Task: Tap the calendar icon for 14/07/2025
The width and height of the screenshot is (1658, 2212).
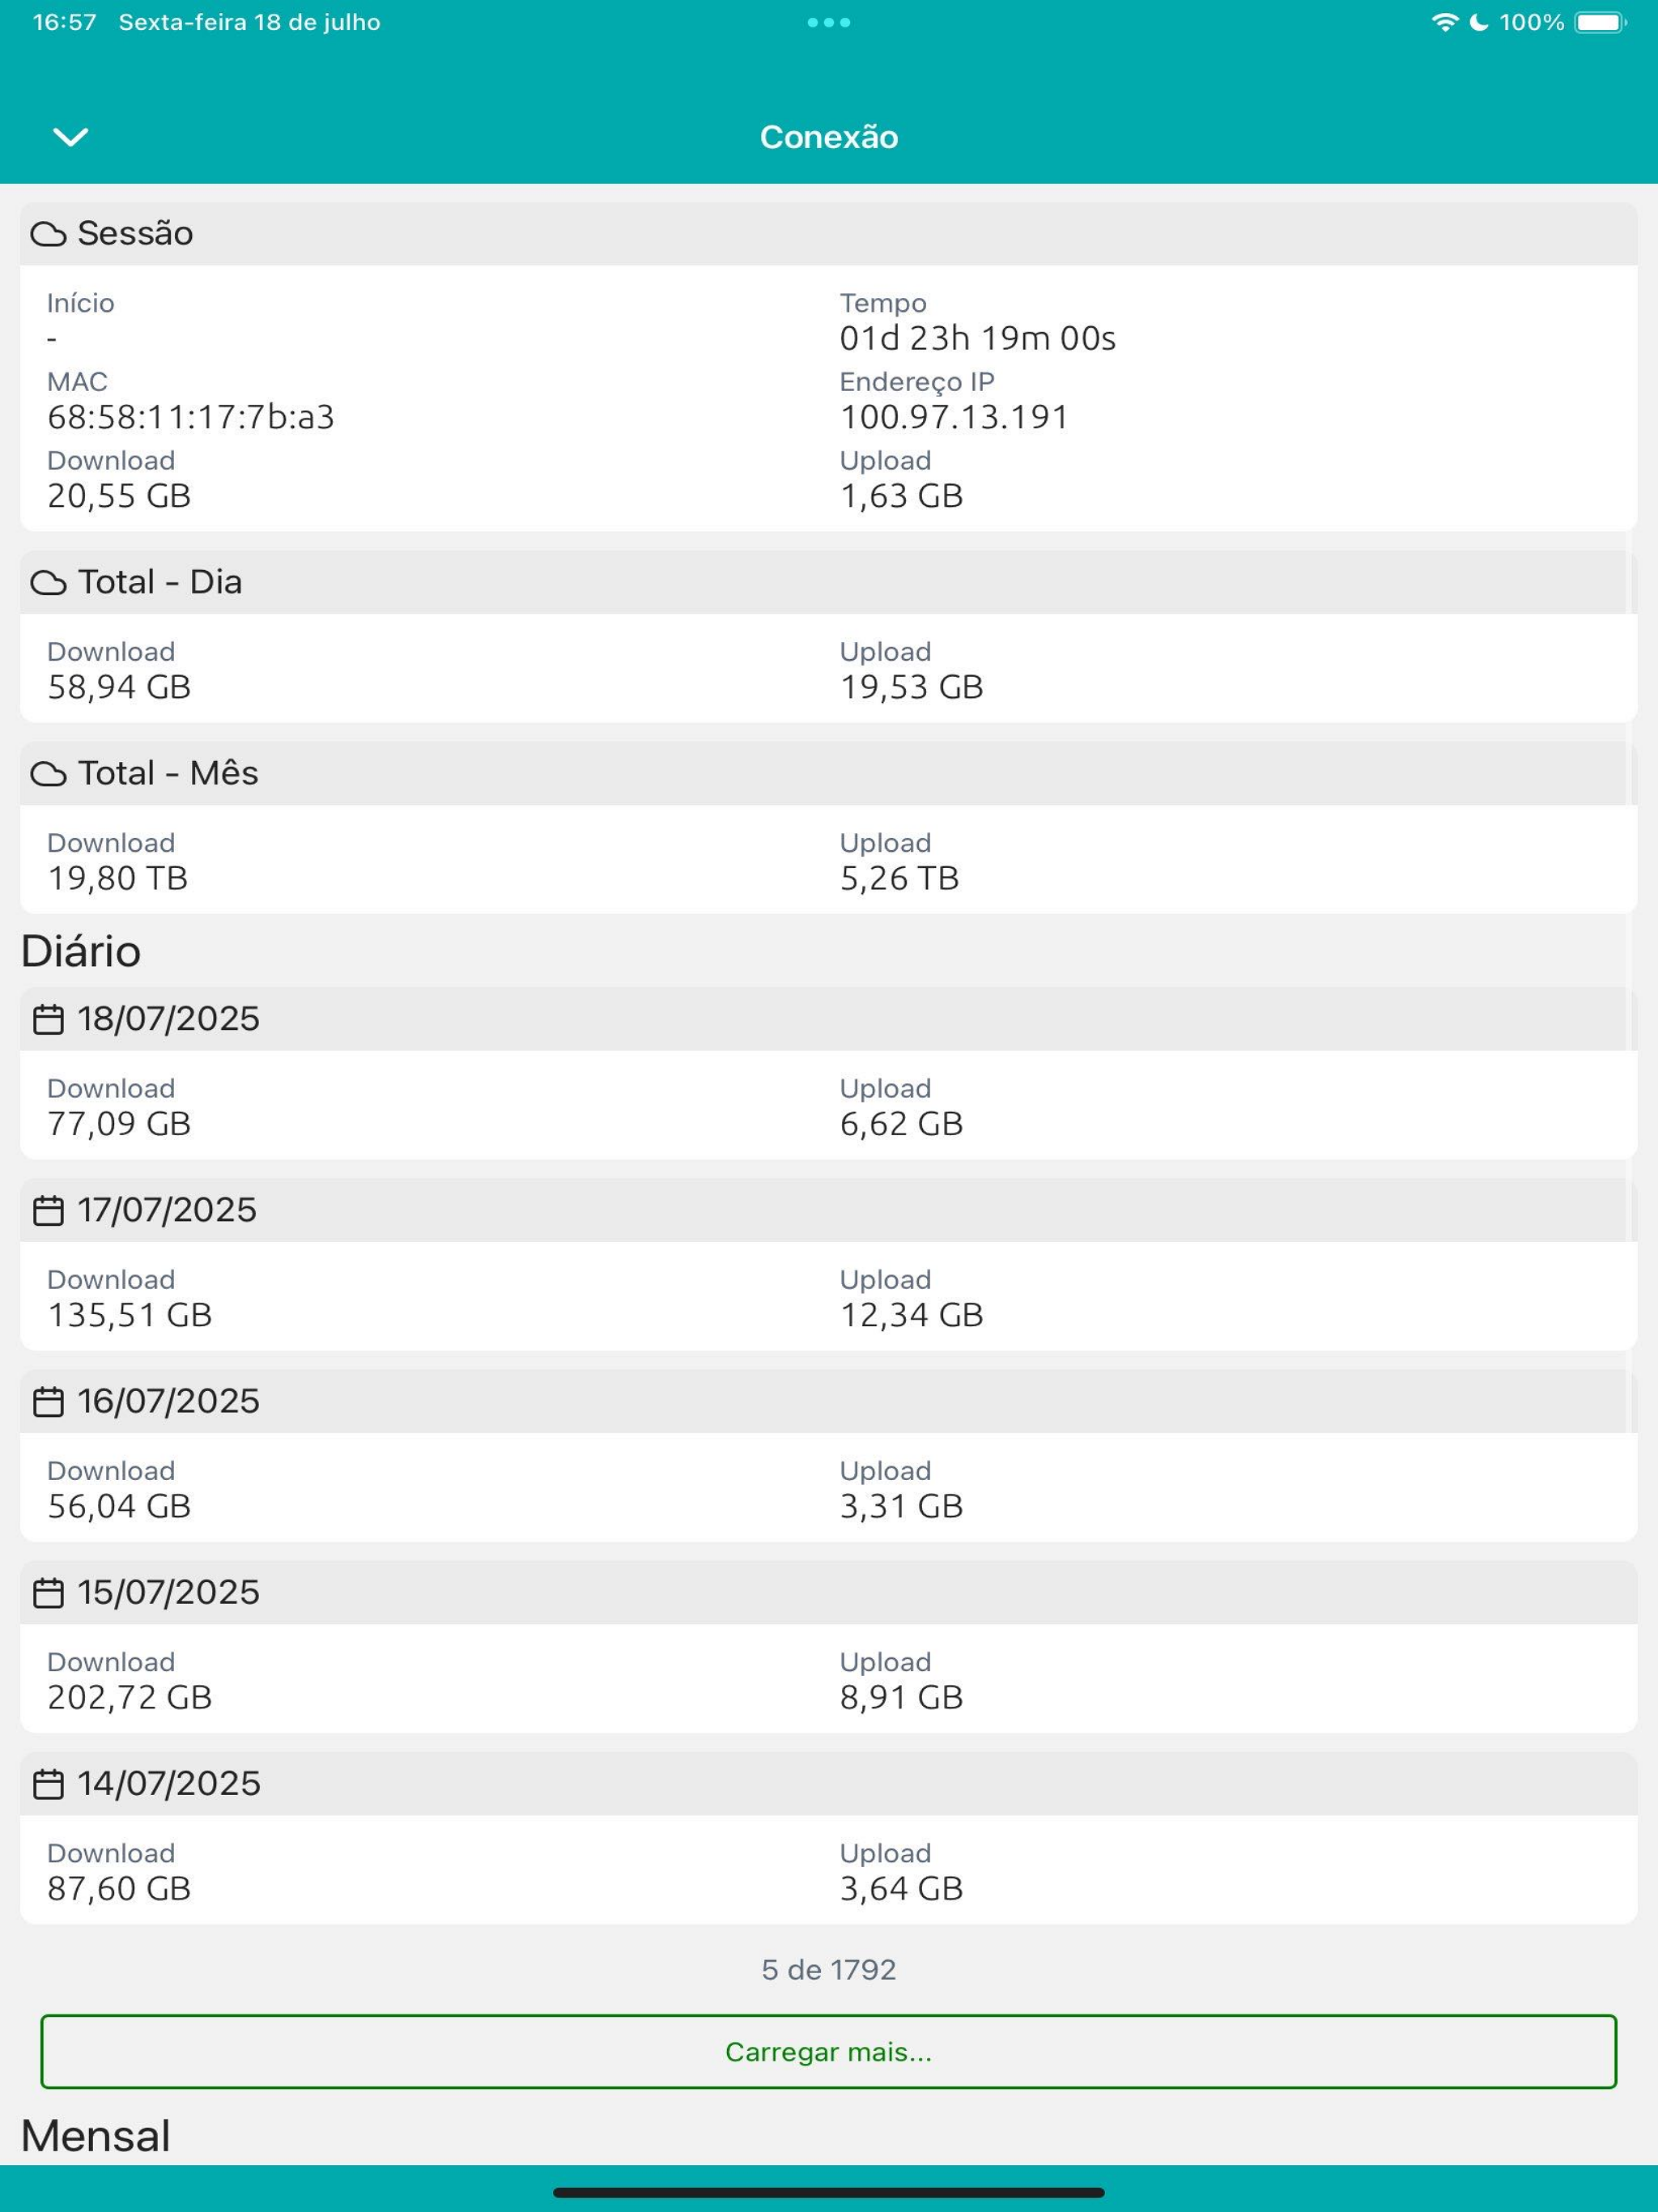Action: pos(48,1784)
